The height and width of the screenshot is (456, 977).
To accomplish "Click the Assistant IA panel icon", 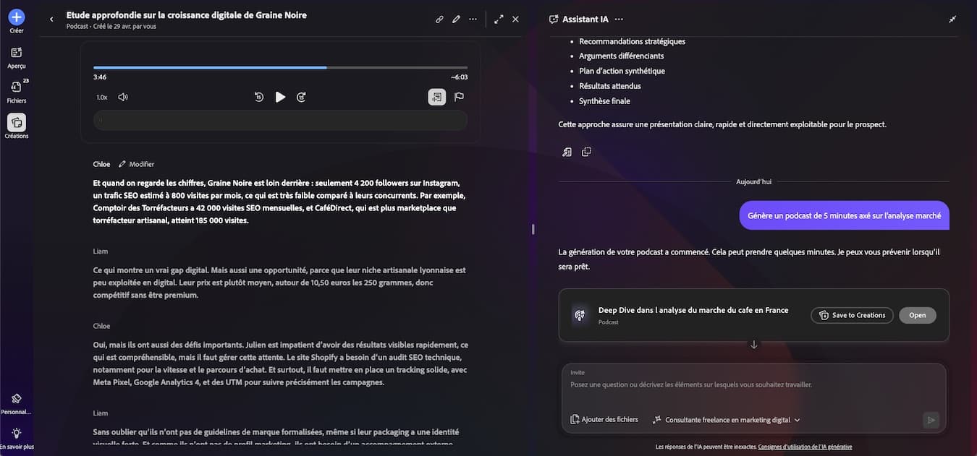I will pos(554,20).
